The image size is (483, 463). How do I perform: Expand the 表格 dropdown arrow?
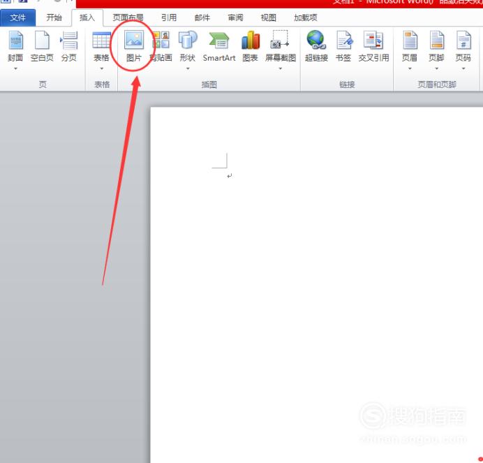[101, 68]
